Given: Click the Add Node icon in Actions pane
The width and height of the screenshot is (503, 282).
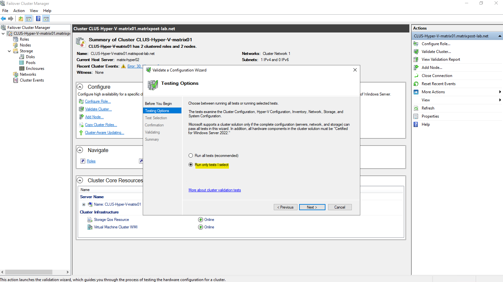Looking at the screenshot, I should point(416,68).
